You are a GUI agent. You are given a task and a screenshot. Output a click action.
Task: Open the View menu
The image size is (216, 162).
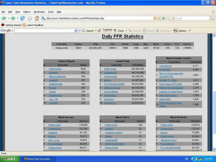tap(18, 12)
